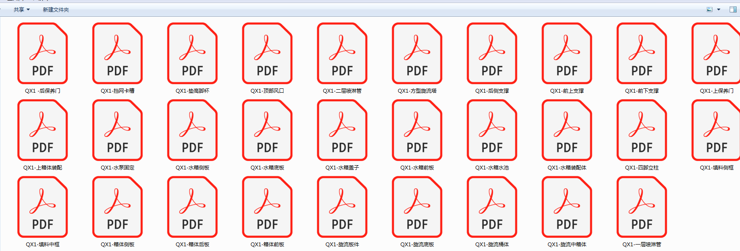Image resolution: width=740 pixels, height=251 pixels.
Task: Select the QX1-水箱底板 PDF icon
Action: tap(267, 130)
